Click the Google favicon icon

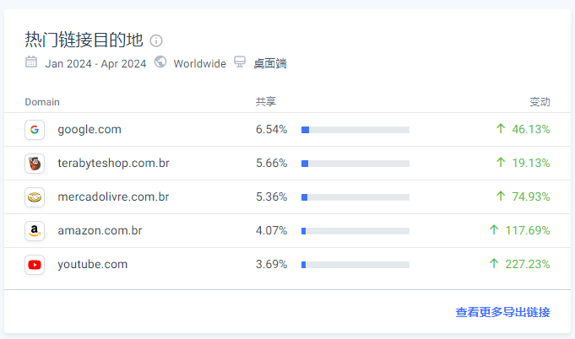[x=35, y=130]
